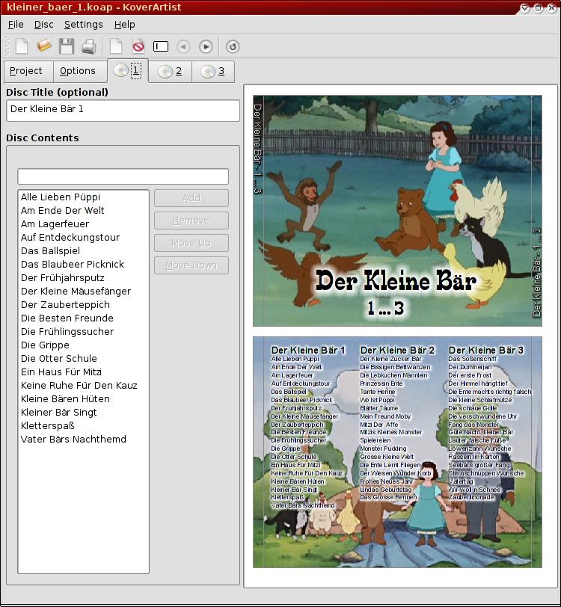Screen dimensions: 561x607
Task: Click the new disc page icon
Action: point(116,46)
